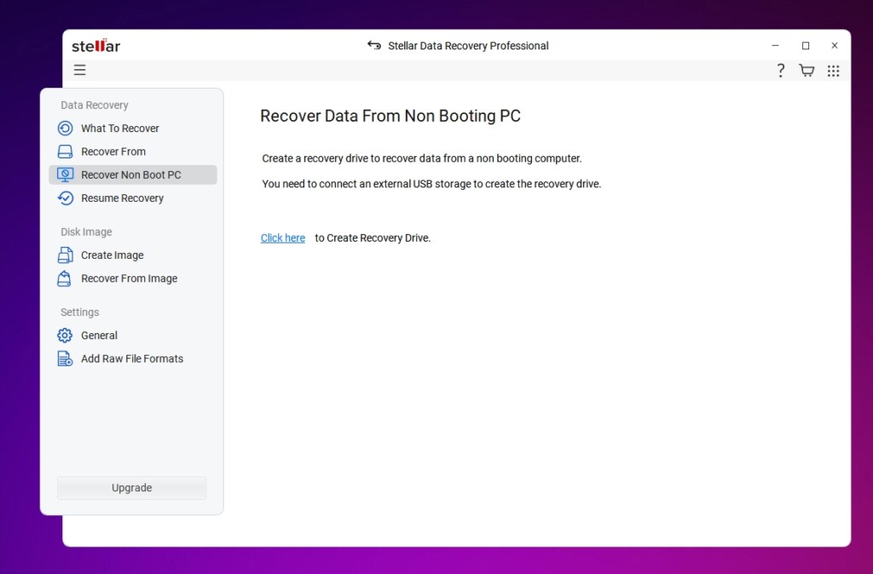Viewport: 873px width, 574px height.
Task: Click the Recover From Image icon
Action: (65, 278)
